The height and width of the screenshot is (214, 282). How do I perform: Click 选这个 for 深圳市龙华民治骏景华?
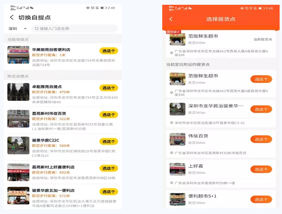point(261,109)
